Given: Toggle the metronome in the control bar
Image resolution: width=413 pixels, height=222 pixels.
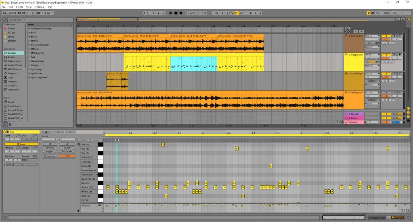Looking at the screenshot, I should click(38, 13).
